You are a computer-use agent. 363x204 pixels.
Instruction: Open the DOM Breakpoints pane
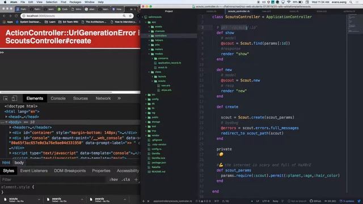tap(70, 171)
